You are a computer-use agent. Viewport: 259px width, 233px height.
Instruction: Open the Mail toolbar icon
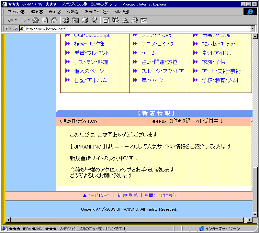[116, 20]
